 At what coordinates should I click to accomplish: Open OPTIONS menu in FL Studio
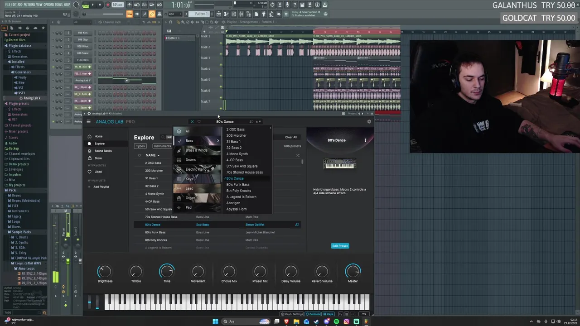coord(48,5)
